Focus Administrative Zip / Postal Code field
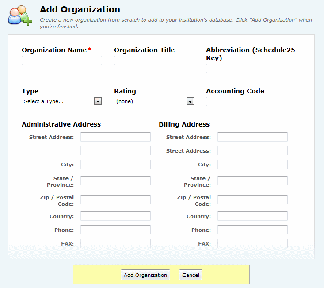 pyautogui.click(x=115, y=200)
